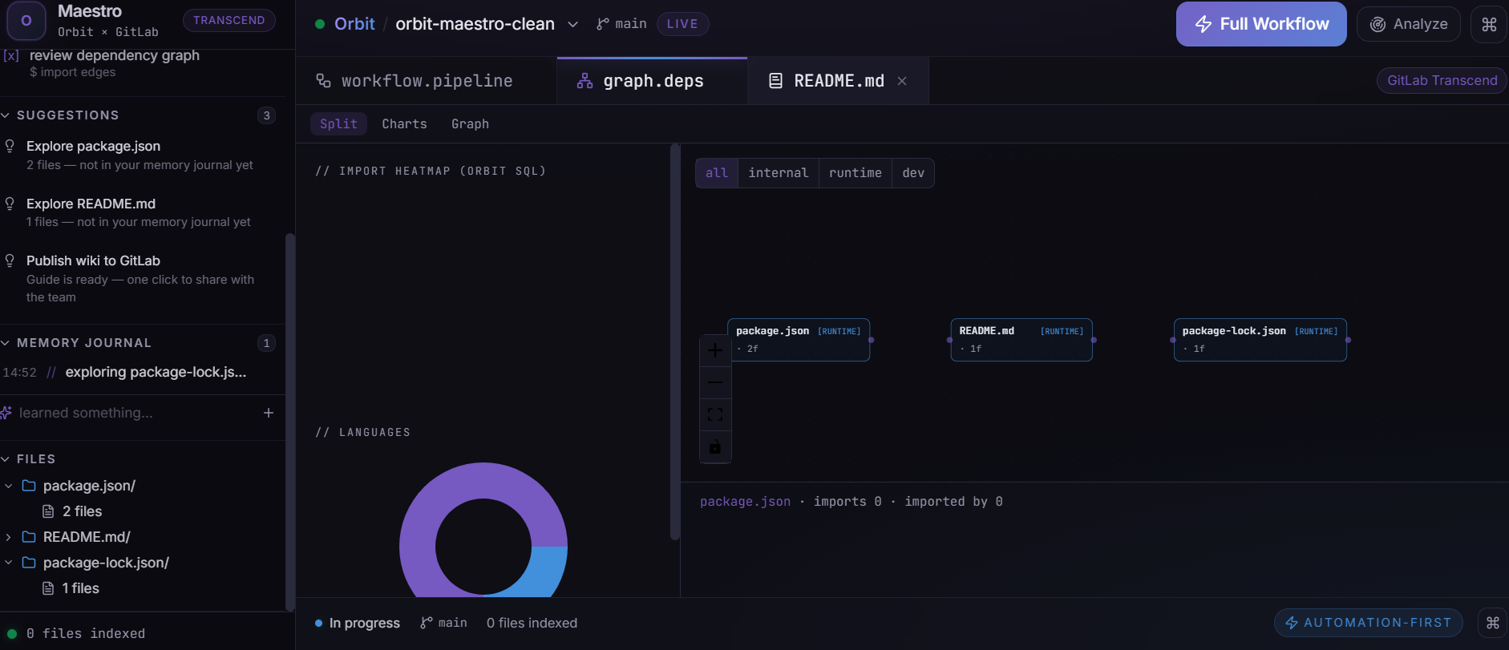Close the README.md tab
The width and height of the screenshot is (1509, 650).
tap(902, 81)
